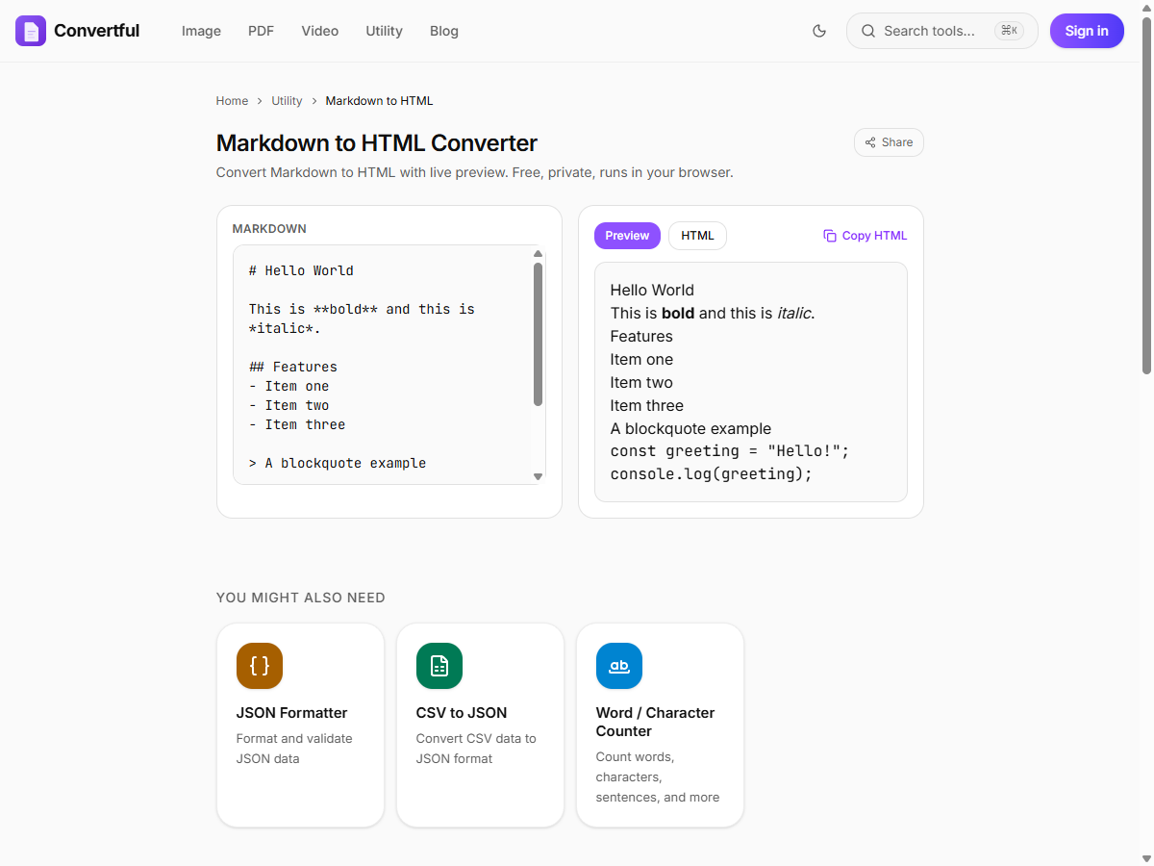Open the Word / Character Counter icon
The width and height of the screenshot is (1154, 866).
619,666
